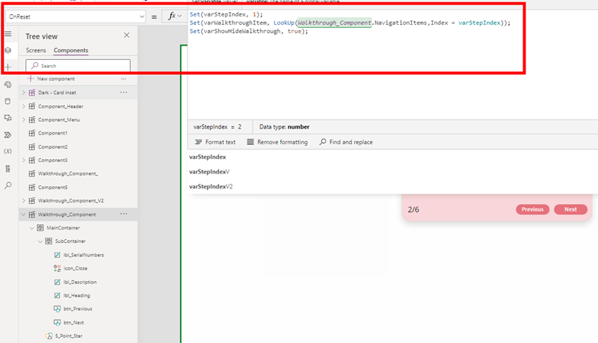The height and width of the screenshot is (343, 598).
Task: Select lbl_Heading in the tree
Action: pos(77,295)
